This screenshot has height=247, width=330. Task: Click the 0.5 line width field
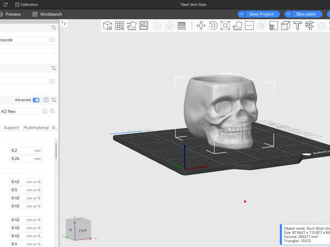[26, 190]
